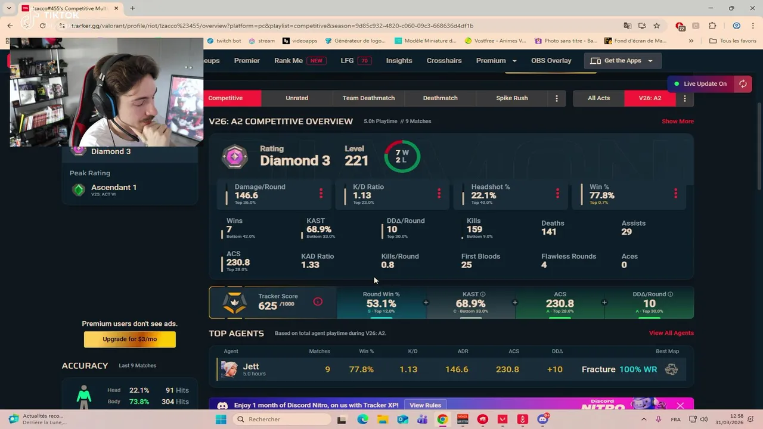Open the Chrome extensions puzzle icon

[712, 26]
